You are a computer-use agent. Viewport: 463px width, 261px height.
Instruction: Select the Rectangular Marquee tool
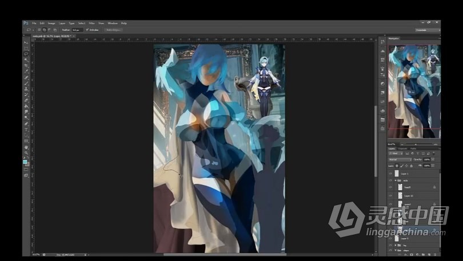pyautogui.click(x=26, y=49)
